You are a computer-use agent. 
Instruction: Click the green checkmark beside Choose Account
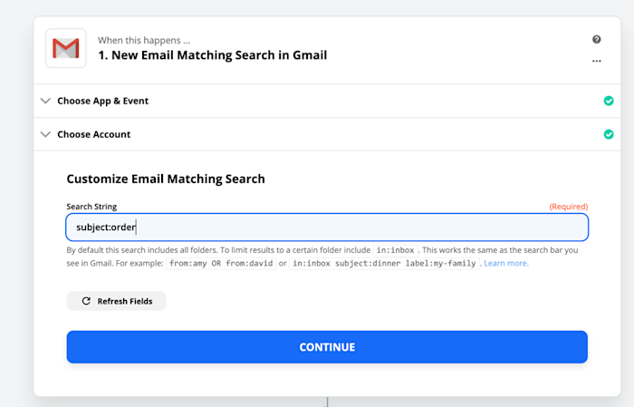609,134
